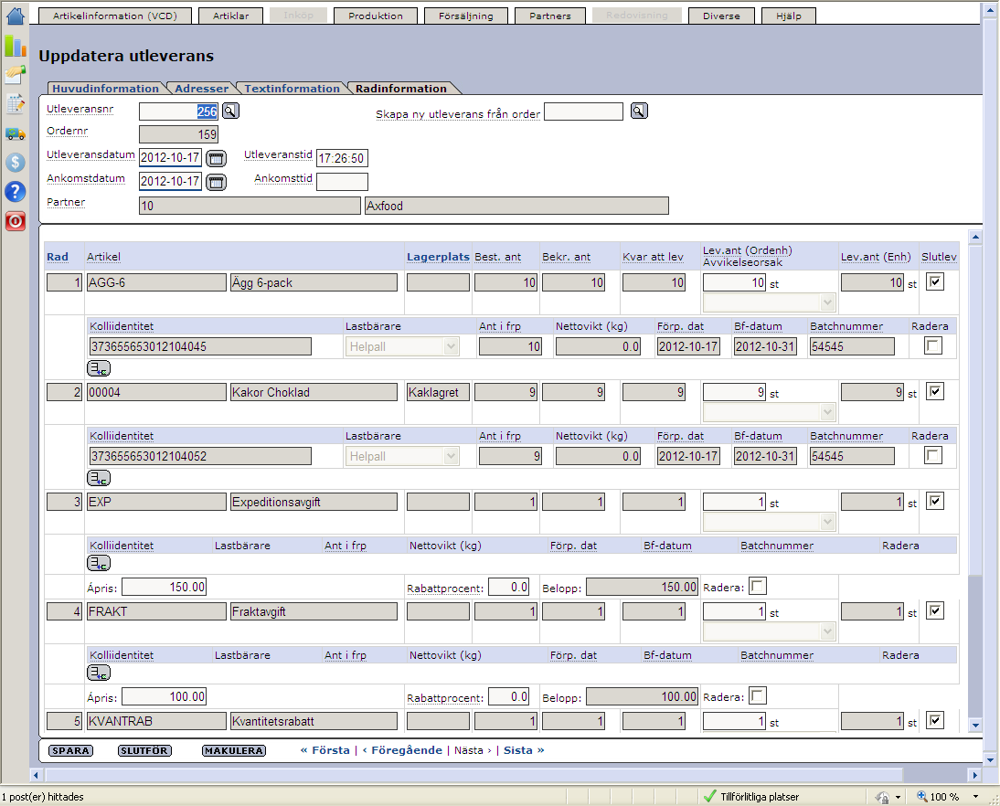Open Helpall Lastbärare dropdown for kolli 373655653012104045

tap(402, 347)
